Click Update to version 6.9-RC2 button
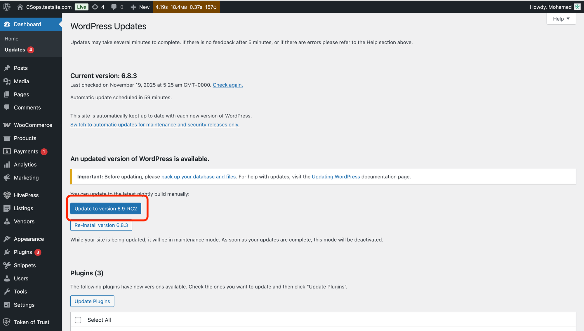This screenshot has width=584, height=331. click(106, 209)
